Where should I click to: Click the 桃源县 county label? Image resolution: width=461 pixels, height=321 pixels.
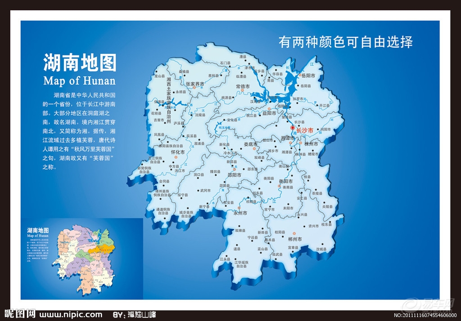[x=226, y=98]
